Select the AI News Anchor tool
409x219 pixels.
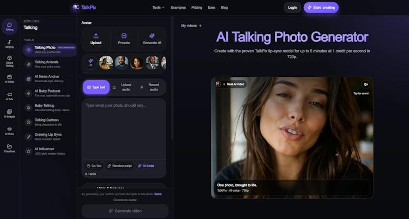click(50, 78)
